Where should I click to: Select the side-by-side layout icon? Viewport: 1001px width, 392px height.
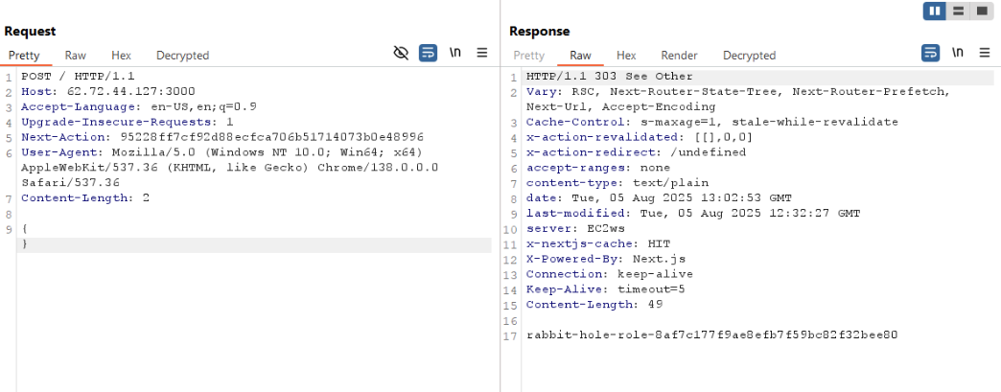[935, 11]
